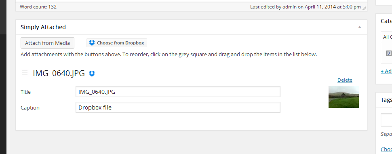This screenshot has height=154, width=392.
Task: Click the Add New Category link
Action: [386, 71]
